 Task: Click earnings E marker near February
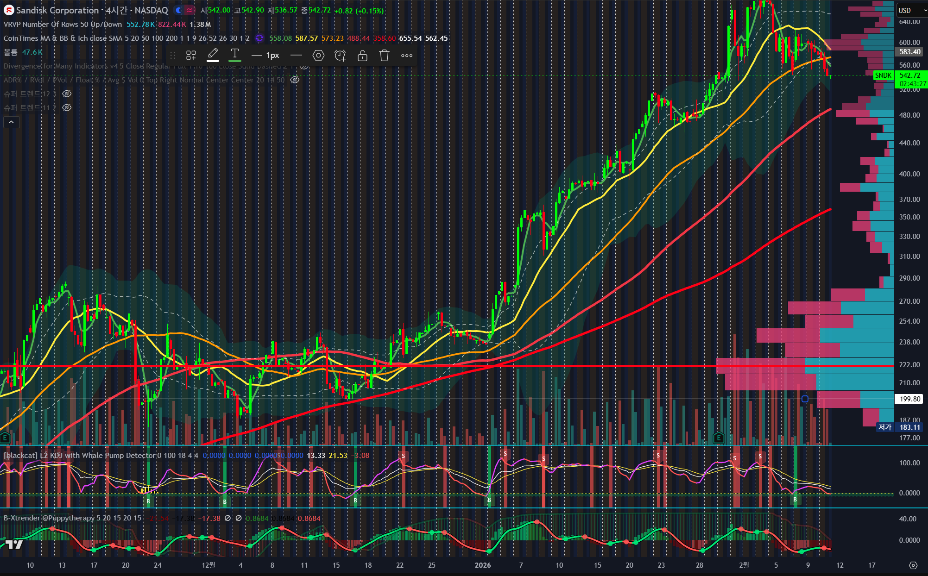click(x=719, y=438)
